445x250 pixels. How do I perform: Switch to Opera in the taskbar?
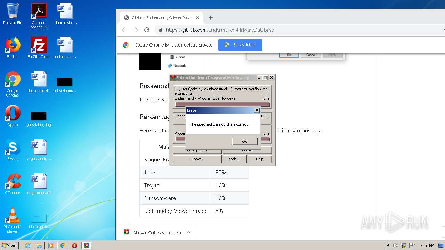74,245
